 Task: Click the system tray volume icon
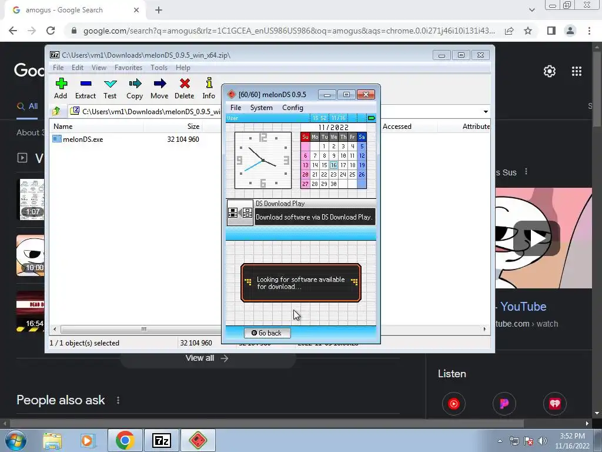click(543, 441)
